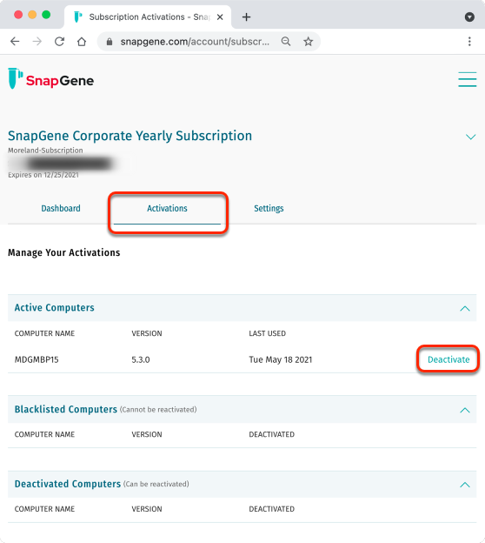This screenshot has width=485, height=543.
Task: Deactivate the MDGMBP15 computer
Action: click(448, 359)
